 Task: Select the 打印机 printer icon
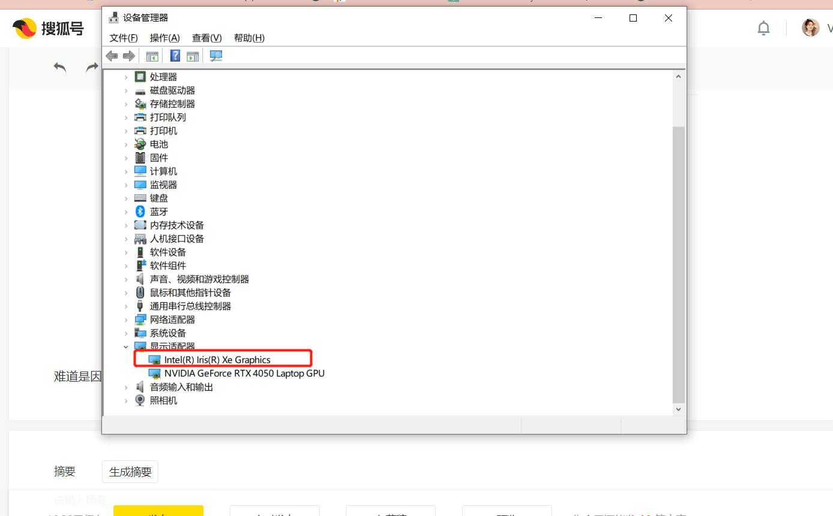pos(140,131)
